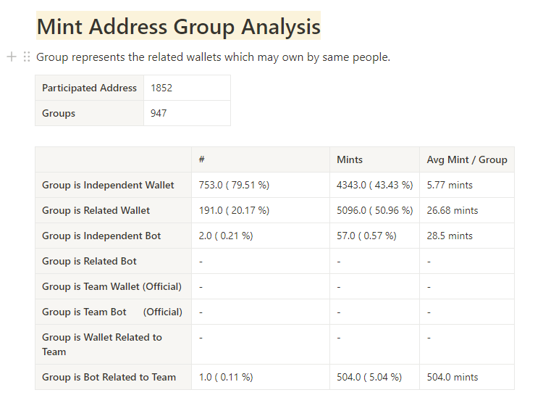This screenshot has width=543, height=403.
Task: Select the '5.77 mints' cell
Action: click(467, 185)
